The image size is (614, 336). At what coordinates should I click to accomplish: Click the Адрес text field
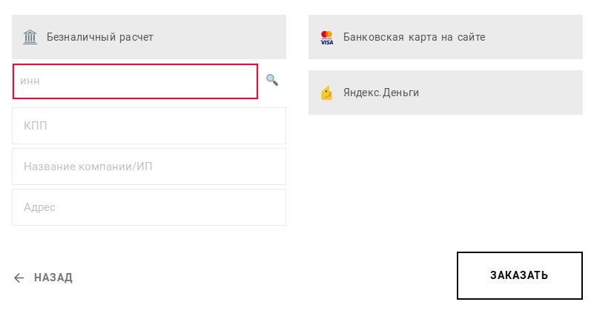(149, 207)
